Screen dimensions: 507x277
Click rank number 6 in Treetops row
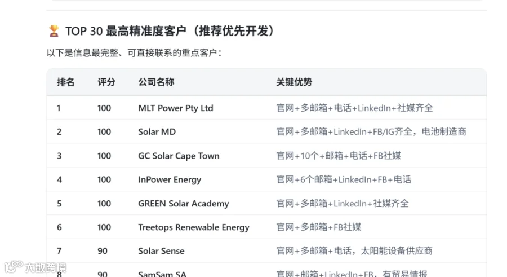pyautogui.click(x=59, y=227)
